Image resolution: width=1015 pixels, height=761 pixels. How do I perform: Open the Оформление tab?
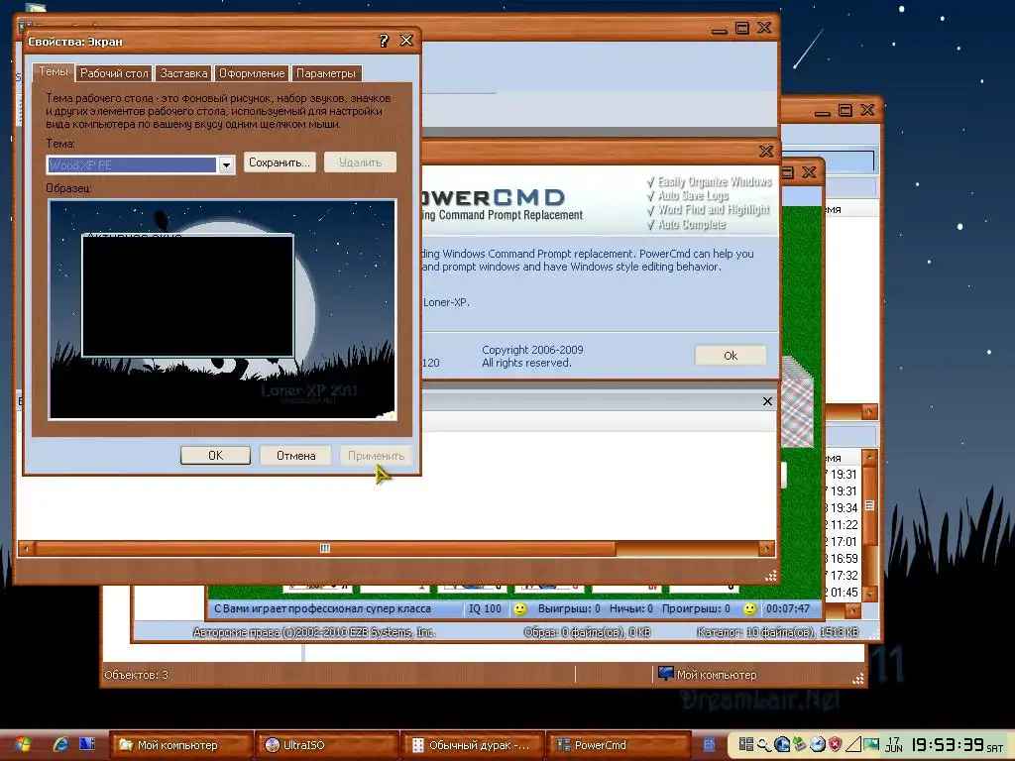pyautogui.click(x=252, y=73)
